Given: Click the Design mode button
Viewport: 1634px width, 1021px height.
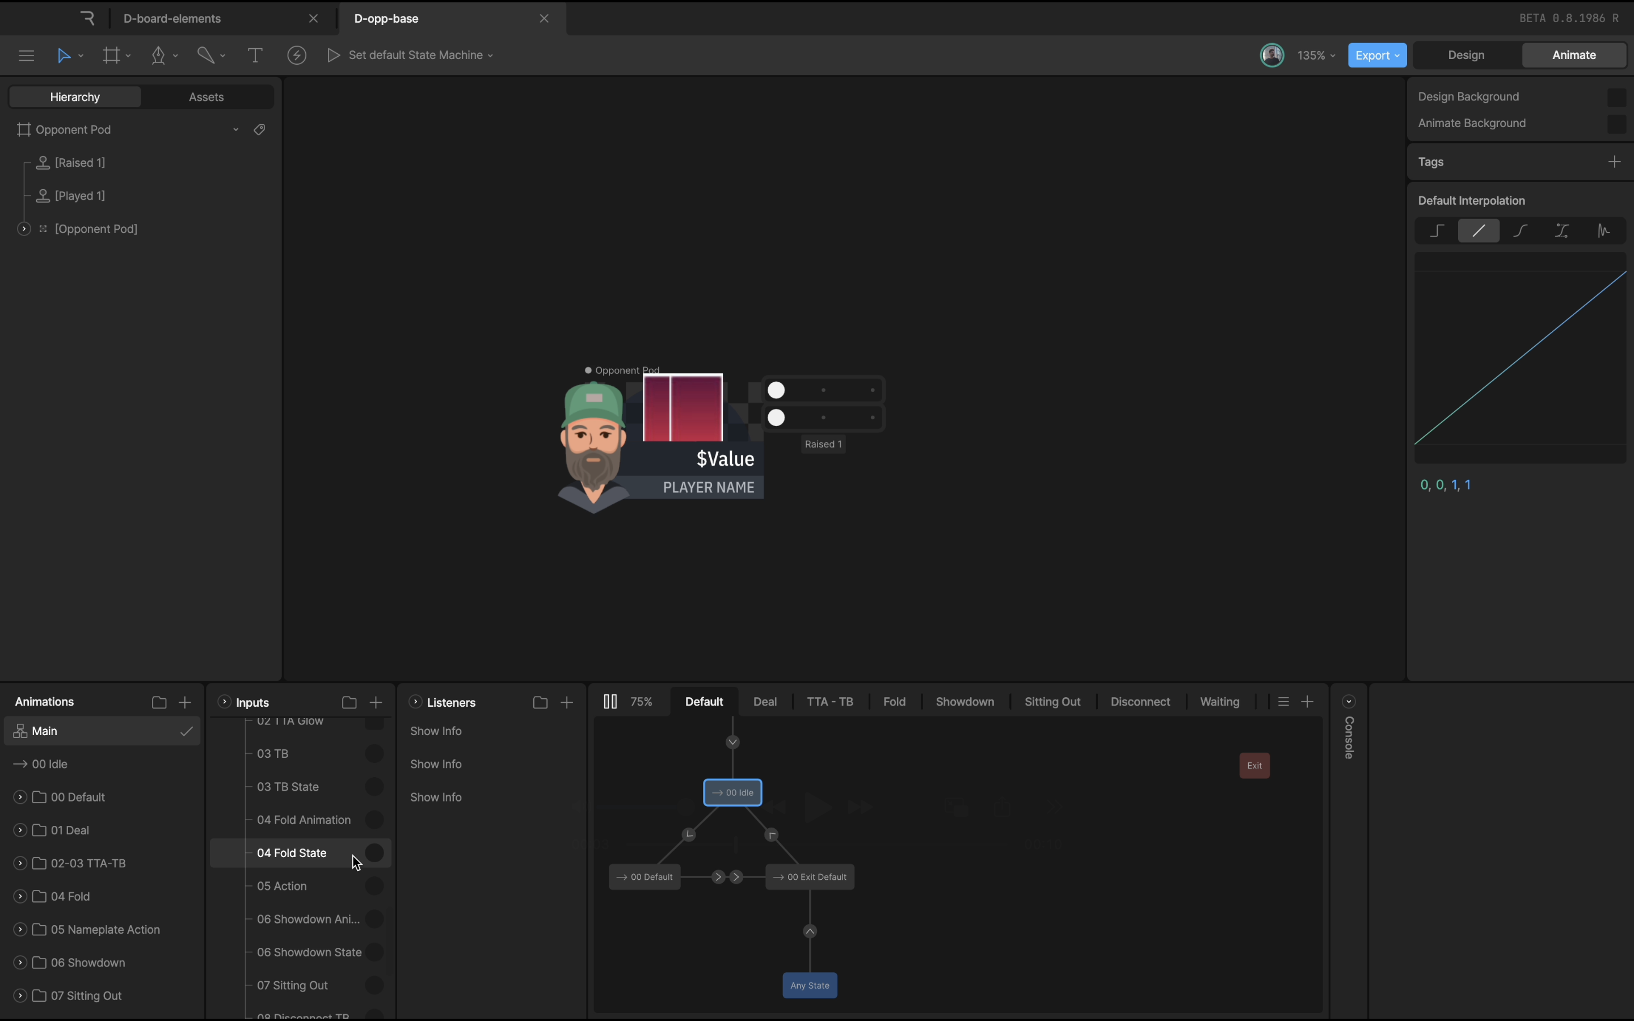Looking at the screenshot, I should (1466, 56).
